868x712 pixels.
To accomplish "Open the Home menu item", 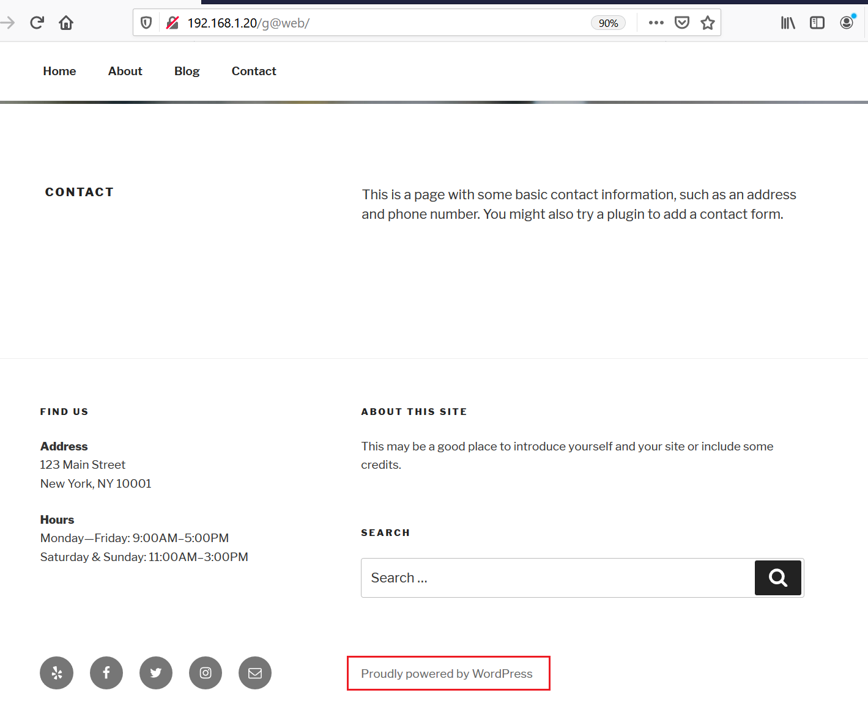I will [x=59, y=71].
